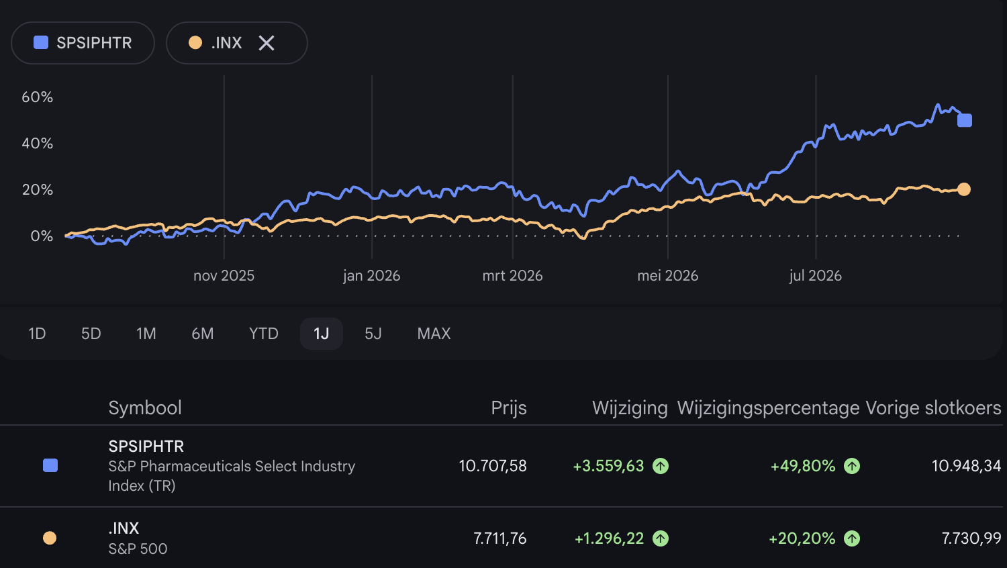Click change value +1.296,22
This screenshot has width=1007, height=568.
pos(609,538)
